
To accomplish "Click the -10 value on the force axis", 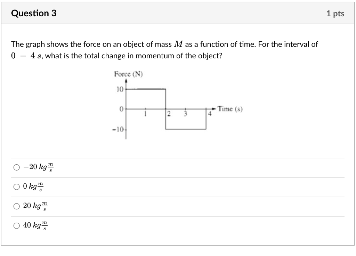I will (x=118, y=129).
